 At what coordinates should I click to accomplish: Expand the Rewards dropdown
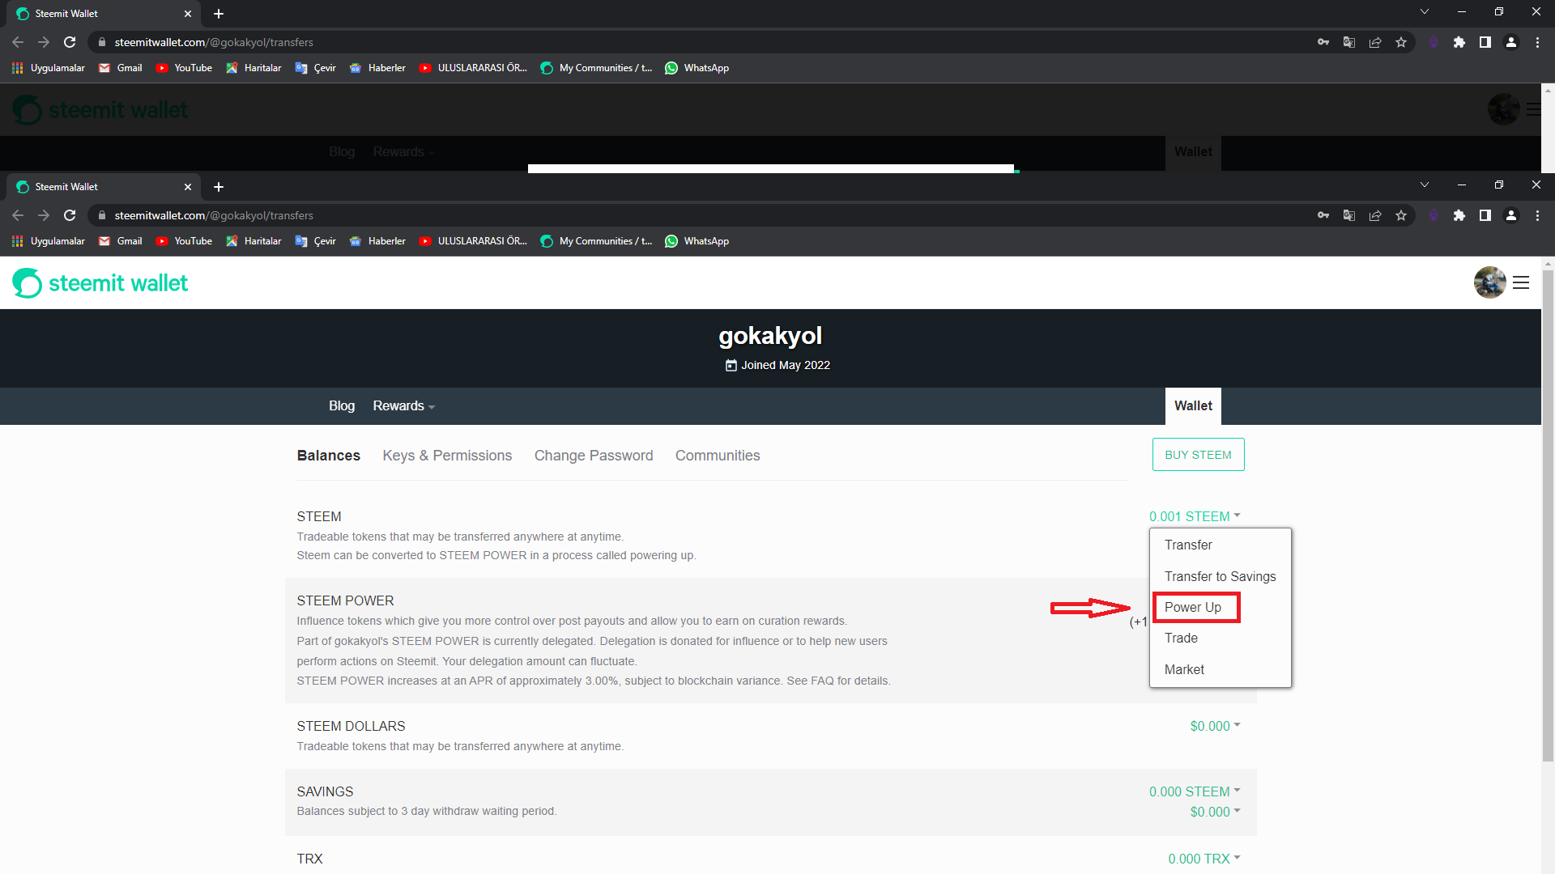coord(403,406)
